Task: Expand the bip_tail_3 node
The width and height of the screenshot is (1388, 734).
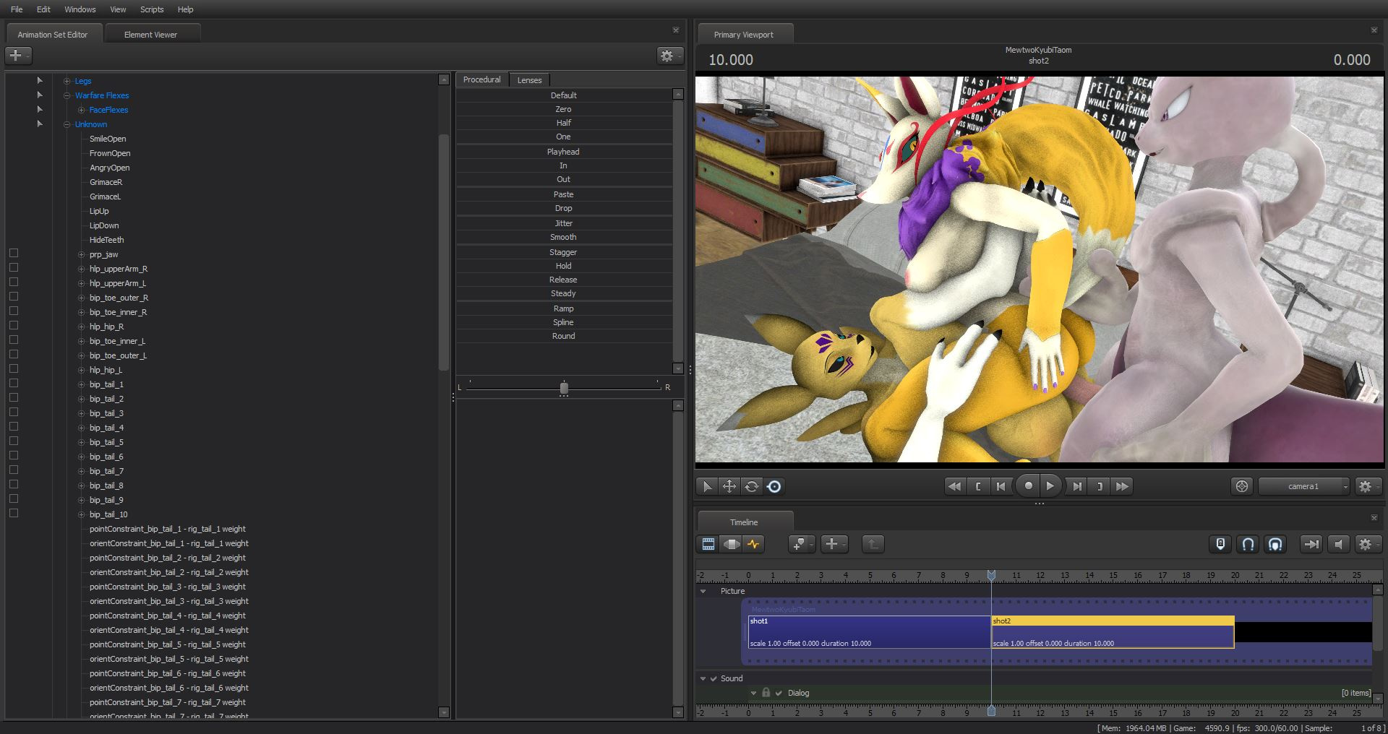Action: [82, 413]
